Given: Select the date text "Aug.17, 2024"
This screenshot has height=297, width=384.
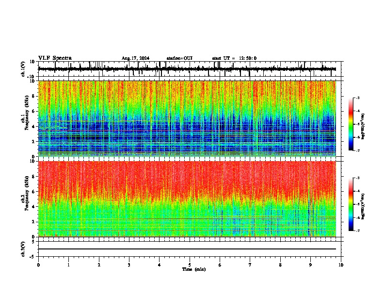Looking at the screenshot, I should point(135,58).
